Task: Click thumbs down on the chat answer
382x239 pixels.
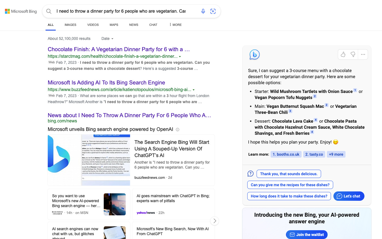Action: pos(353,54)
